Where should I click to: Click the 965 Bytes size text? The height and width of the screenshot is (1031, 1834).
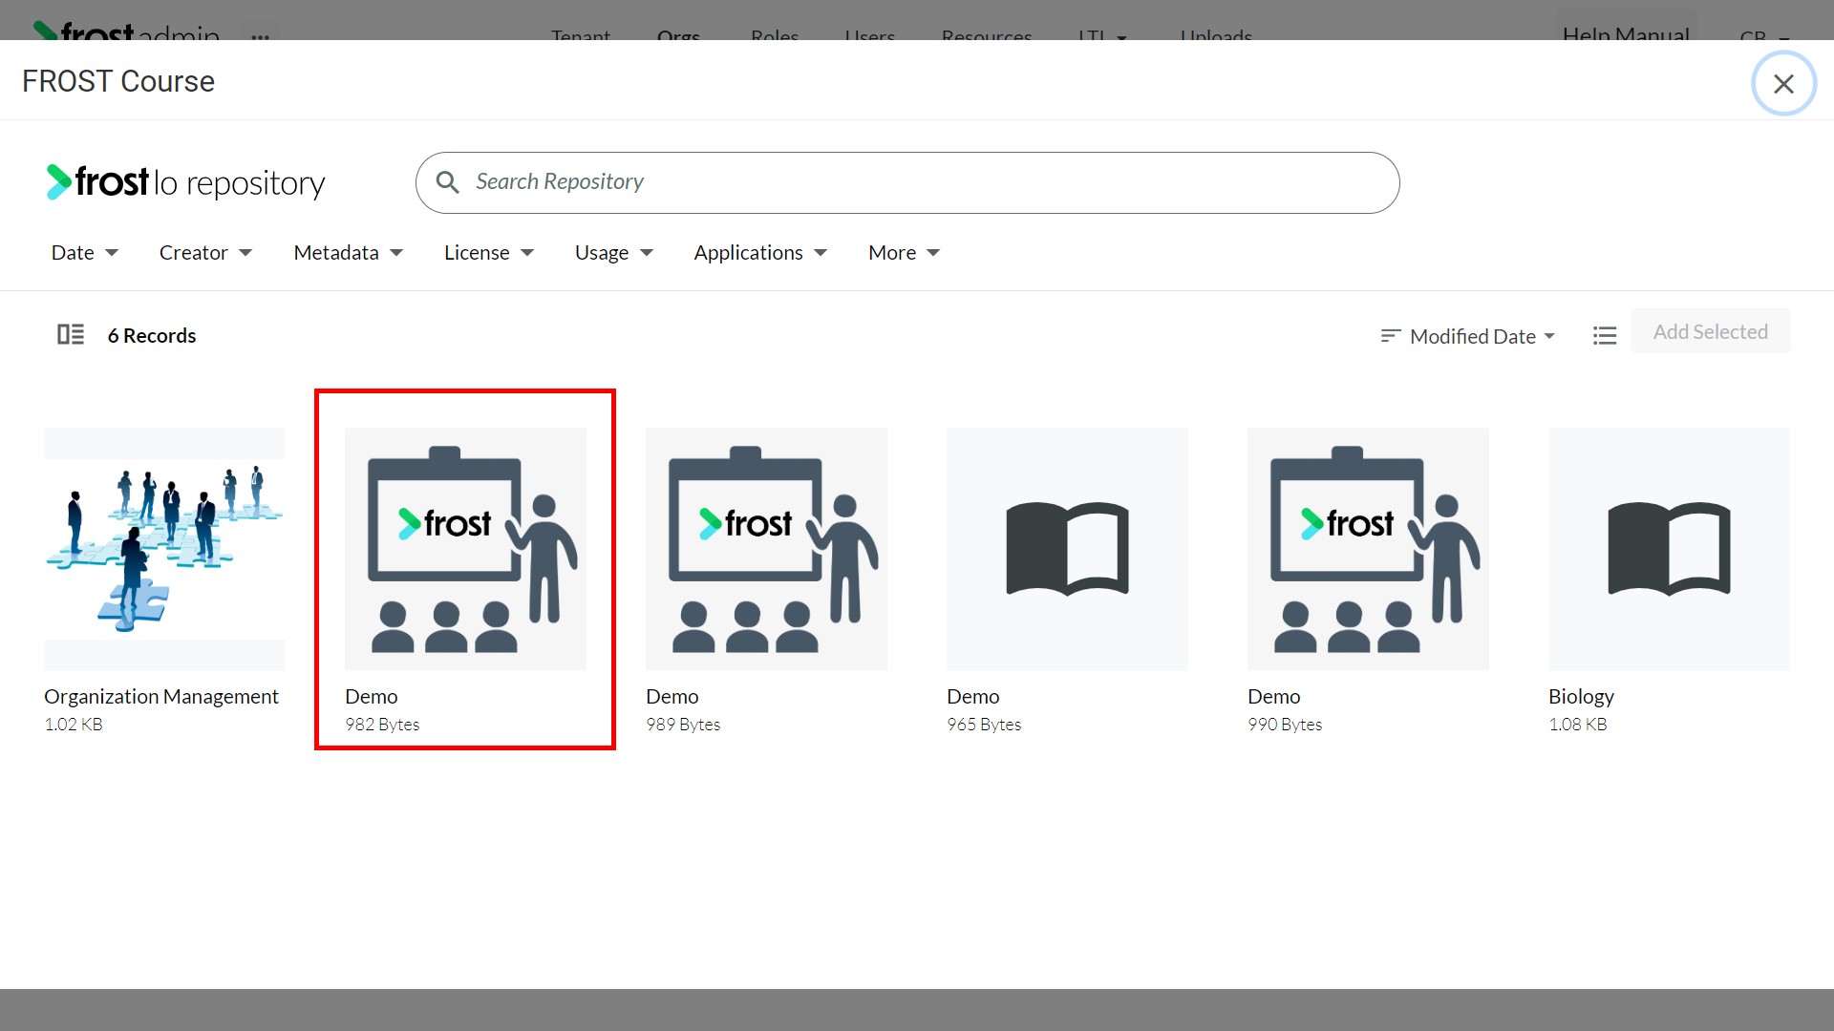984,725
